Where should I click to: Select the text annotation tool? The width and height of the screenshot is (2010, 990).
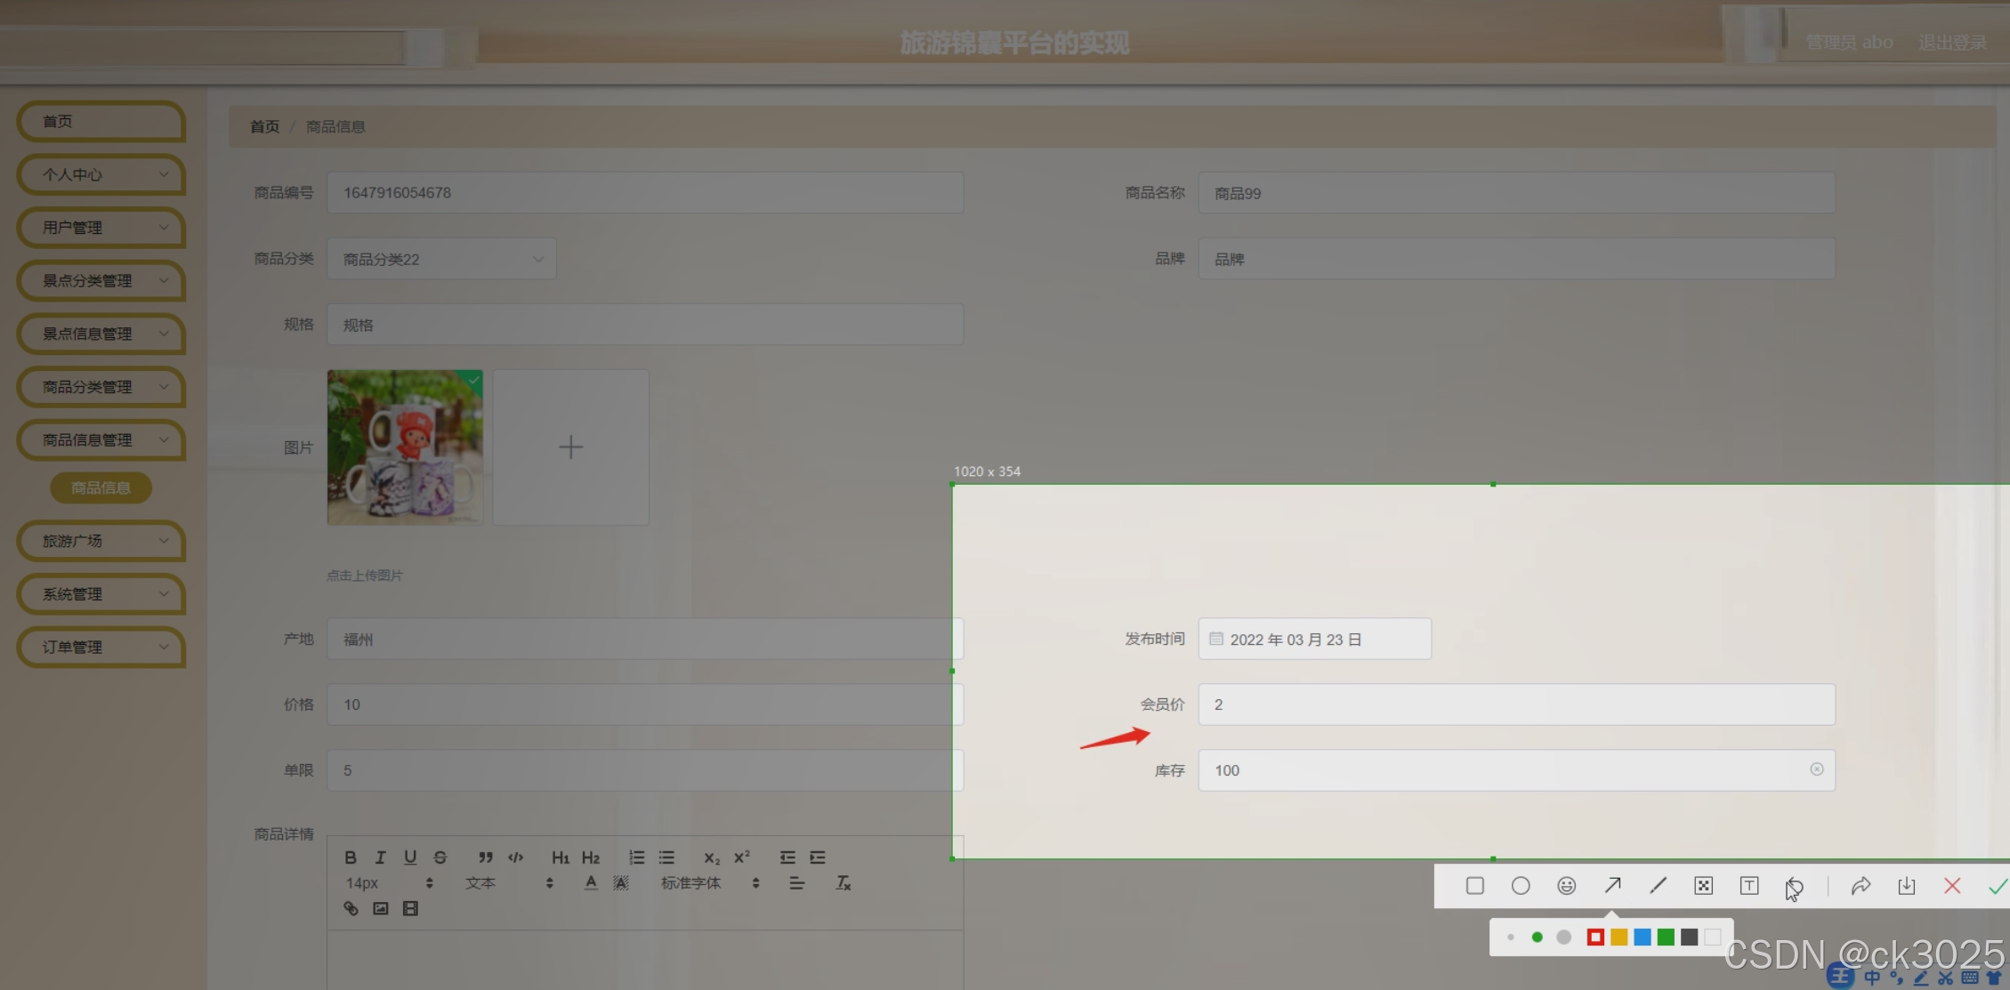pos(1748,886)
